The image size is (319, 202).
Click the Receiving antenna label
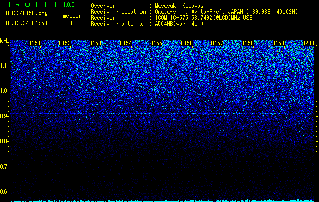pyautogui.click(x=117, y=24)
